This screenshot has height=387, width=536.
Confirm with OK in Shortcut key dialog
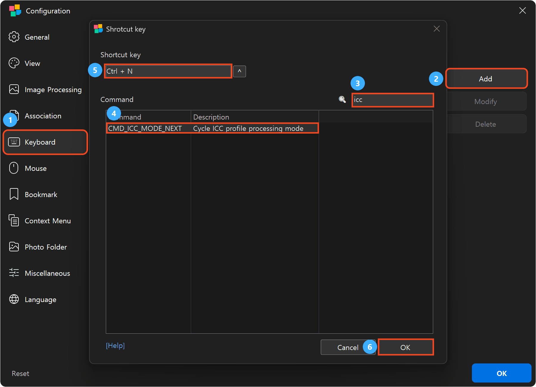pos(405,347)
